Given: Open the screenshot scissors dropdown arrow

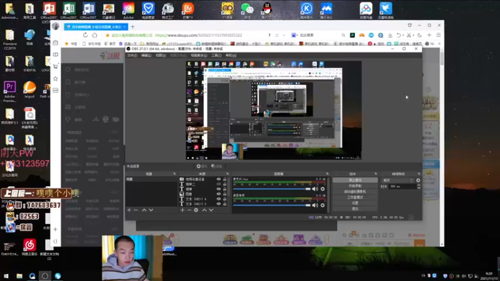Looking at the screenshot, I should (414, 36).
